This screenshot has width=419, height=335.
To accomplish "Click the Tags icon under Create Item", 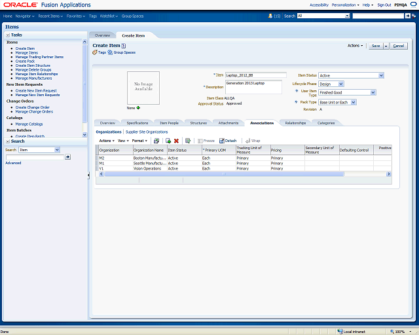I will coord(95,52).
